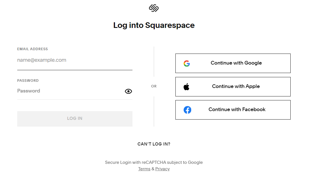Click the "OR" divider text

[154, 86]
